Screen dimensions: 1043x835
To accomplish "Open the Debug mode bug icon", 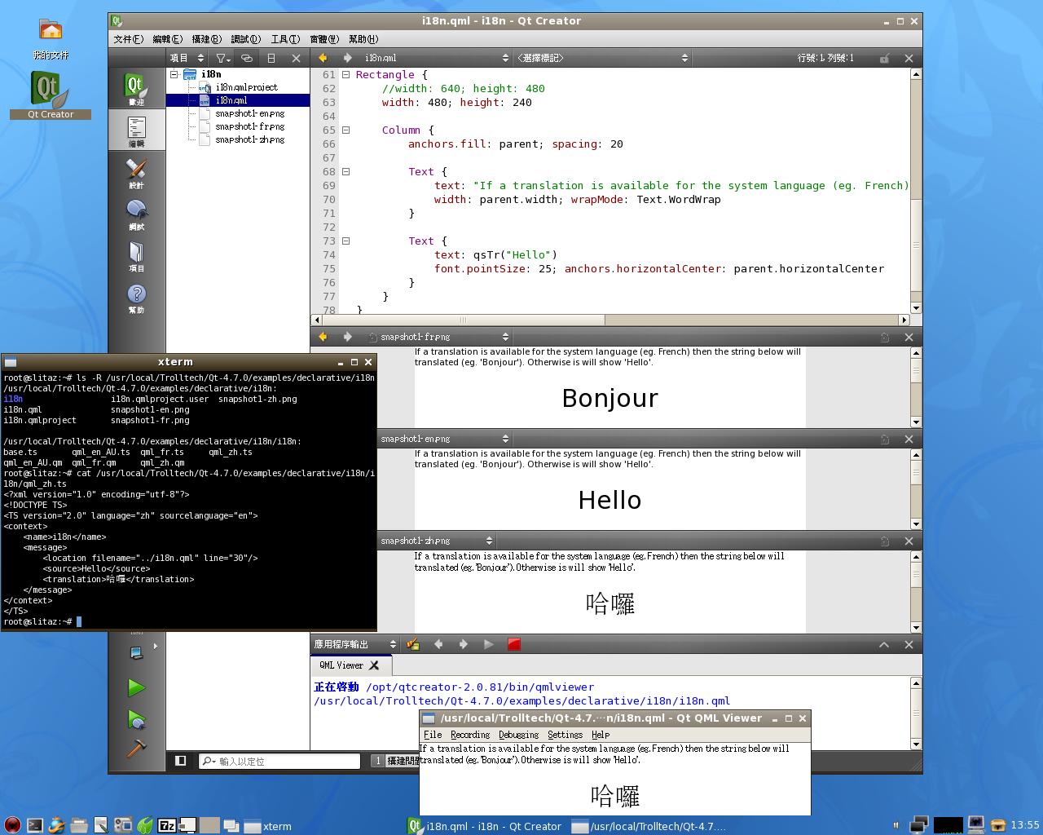I will point(136,214).
